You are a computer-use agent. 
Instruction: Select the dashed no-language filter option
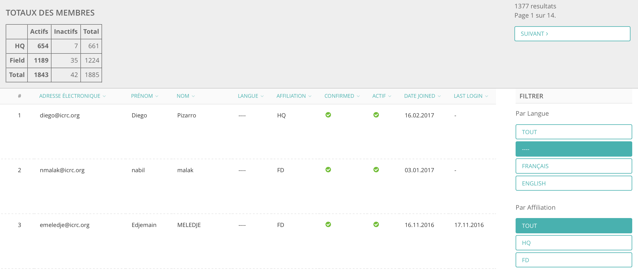coord(574,149)
